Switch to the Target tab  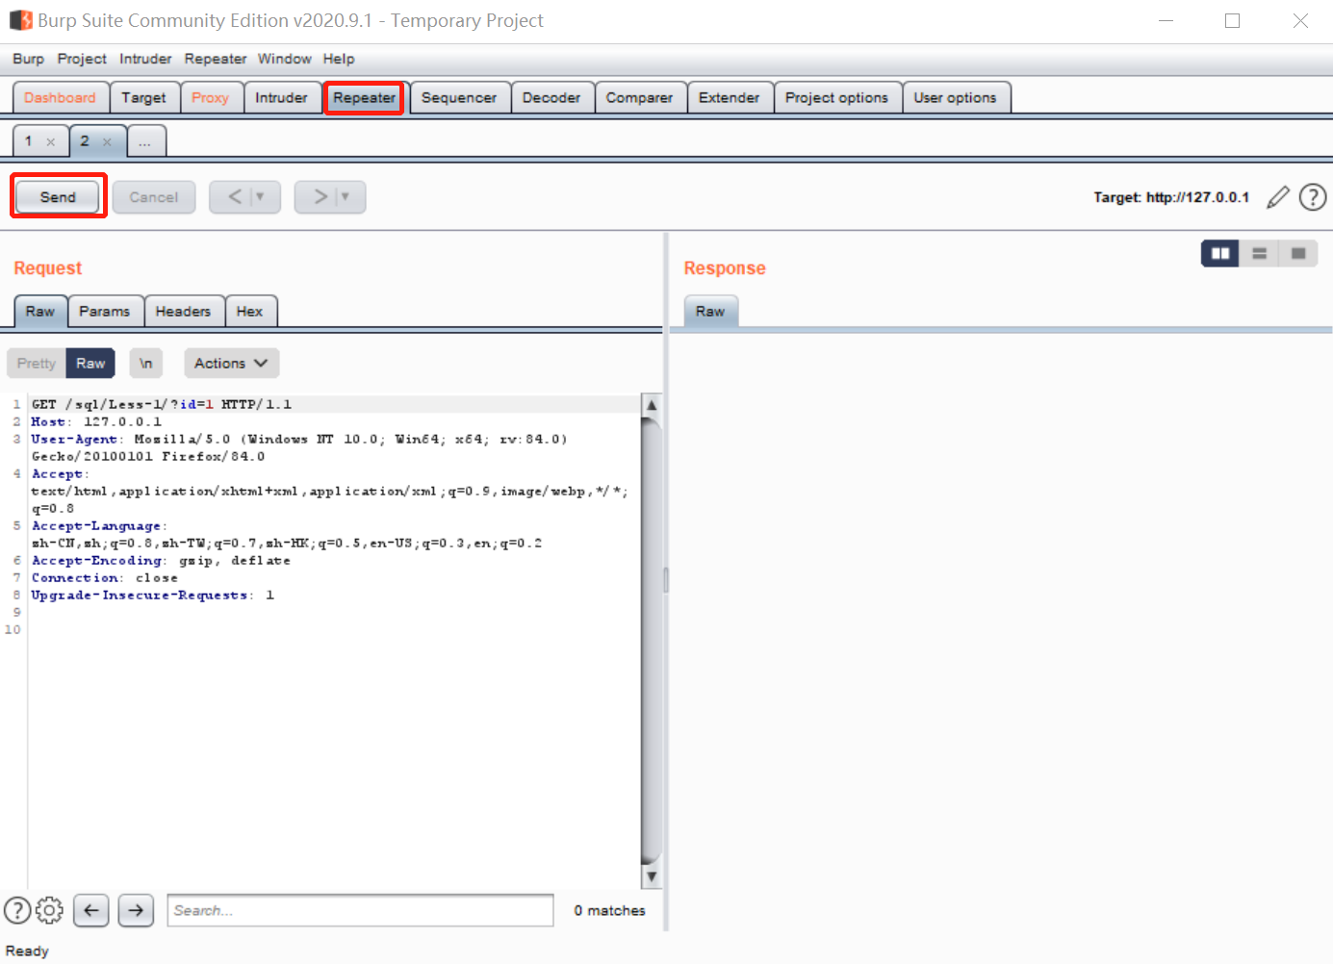(143, 98)
